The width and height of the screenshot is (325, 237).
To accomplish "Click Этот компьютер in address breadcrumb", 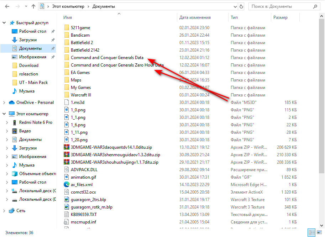I will [68, 6].
